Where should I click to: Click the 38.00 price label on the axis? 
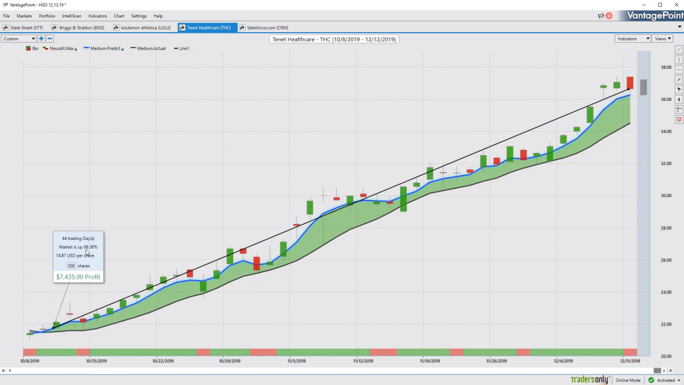pyautogui.click(x=666, y=68)
